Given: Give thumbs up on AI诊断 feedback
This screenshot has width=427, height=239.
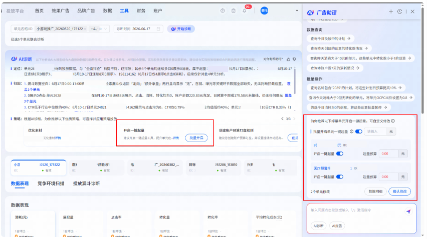Looking at the screenshot, I should tap(288, 59).
